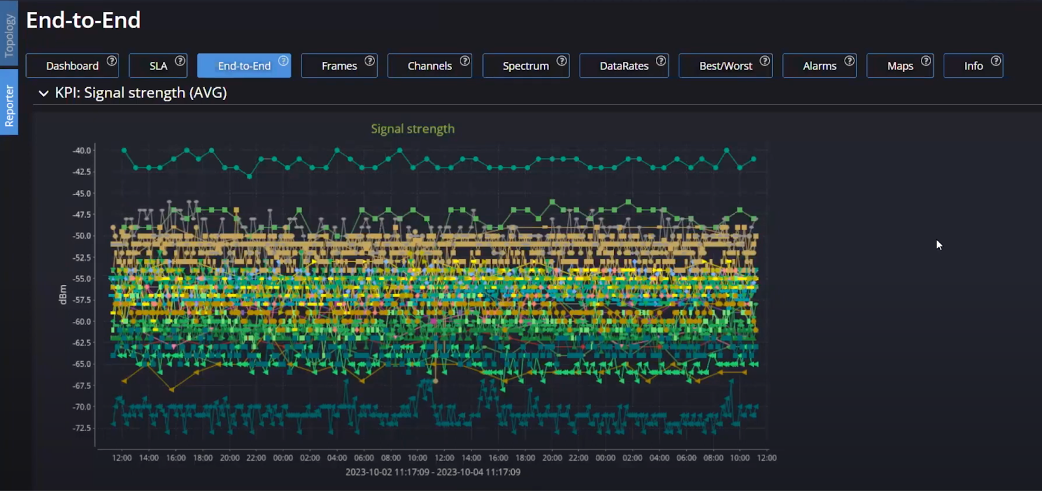This screenshot has width=1042, height=491.
Task: Open the Maps view
Action: 899,66
